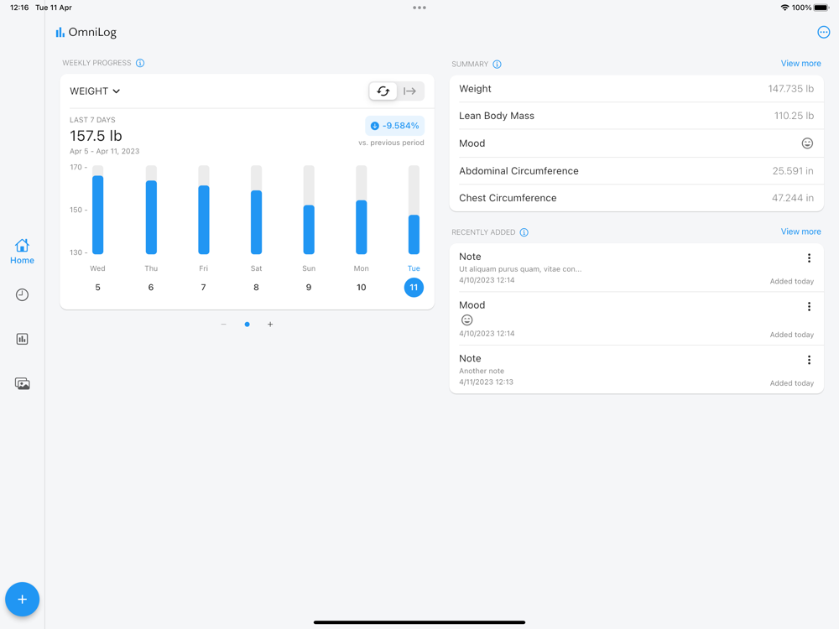
Task: Add chart card with plus button
Action: pyautogui.click(x=270, y=324)
